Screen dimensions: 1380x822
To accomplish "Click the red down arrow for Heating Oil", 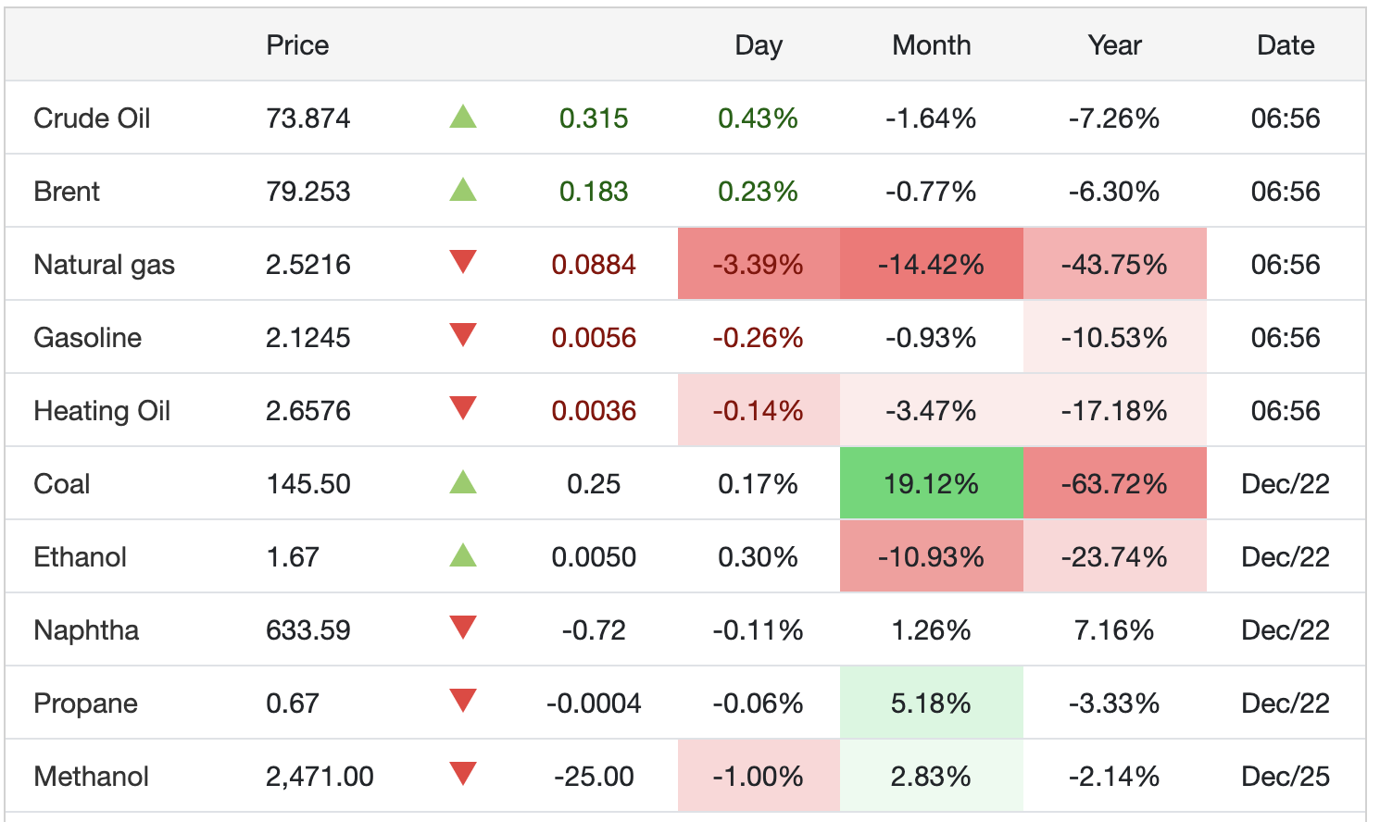I will 463,408.
